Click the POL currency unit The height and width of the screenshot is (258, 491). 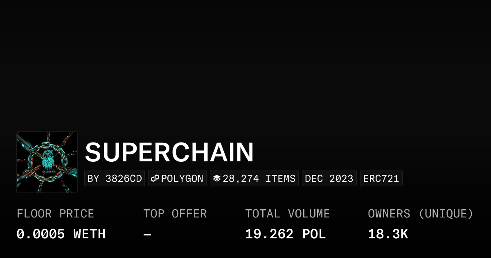point(314,234)
